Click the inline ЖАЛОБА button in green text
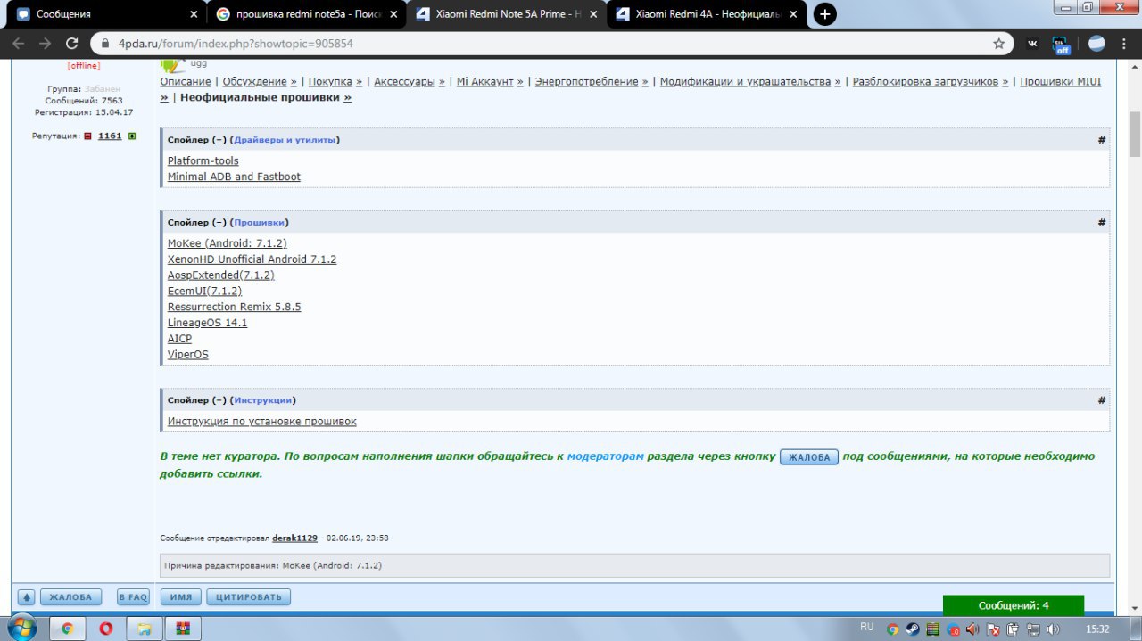This screenshot has width=1142, height=641. click(x=809, y=457)
